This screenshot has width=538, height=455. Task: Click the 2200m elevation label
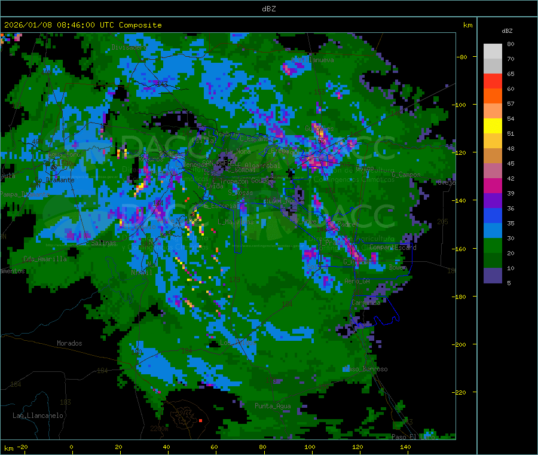(159, 429)
